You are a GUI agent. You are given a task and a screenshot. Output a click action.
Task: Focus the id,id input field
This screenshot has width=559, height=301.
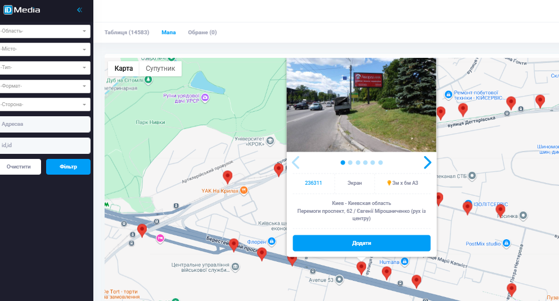[44, 145]
